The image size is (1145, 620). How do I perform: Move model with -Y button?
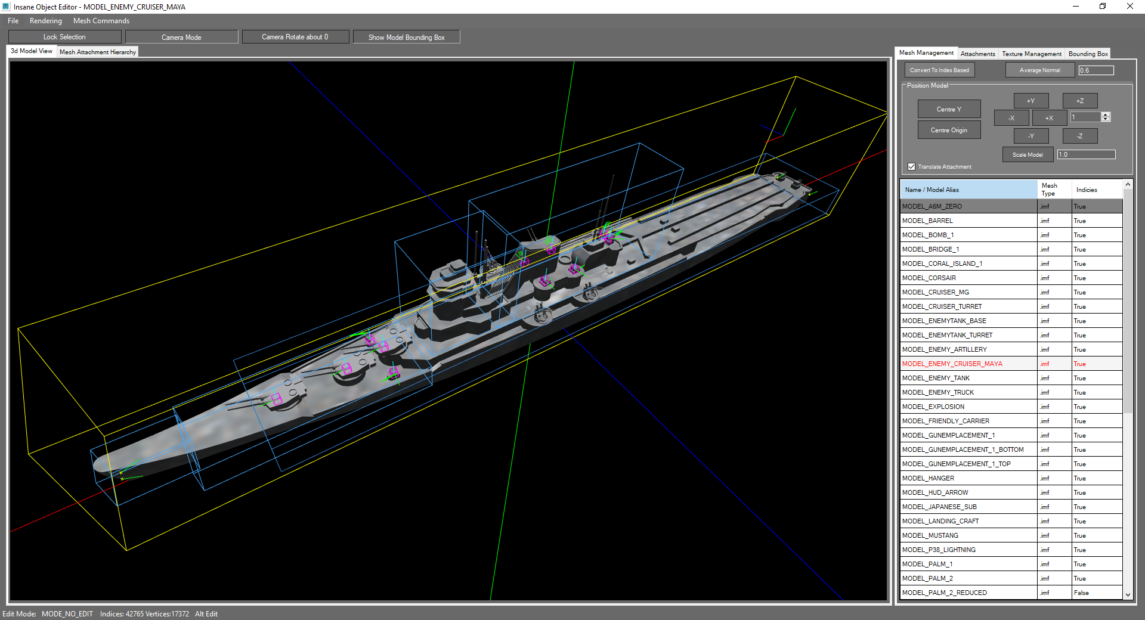pyautogui.click(x=1030, y=136)
